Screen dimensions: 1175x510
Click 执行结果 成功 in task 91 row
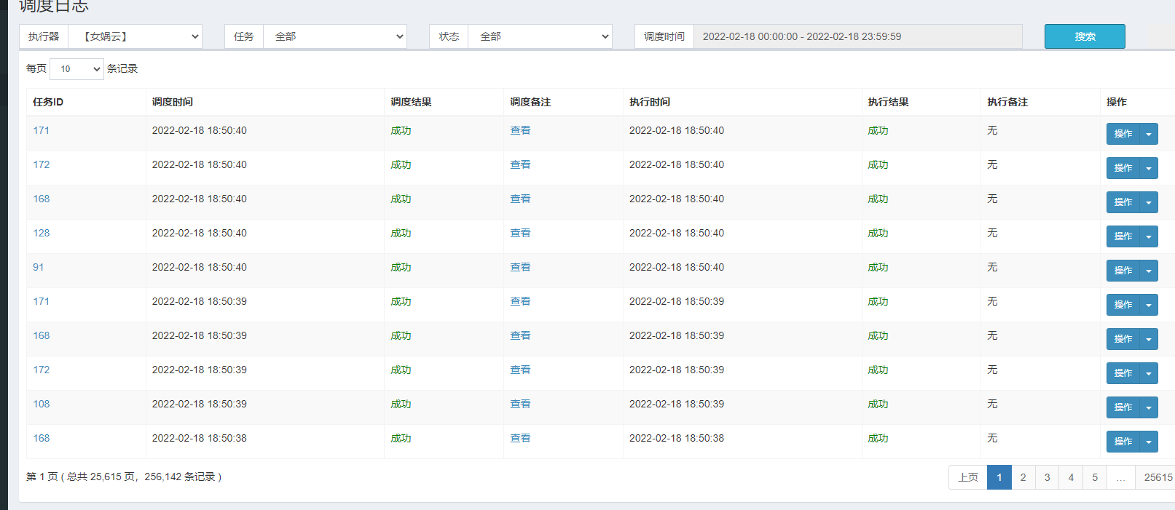click(x=878, y=267)
